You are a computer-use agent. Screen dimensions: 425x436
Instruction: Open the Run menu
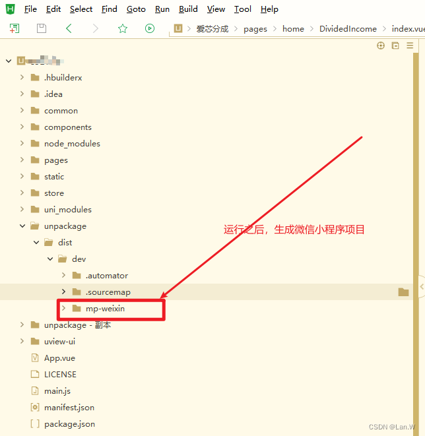coord(162,9)
